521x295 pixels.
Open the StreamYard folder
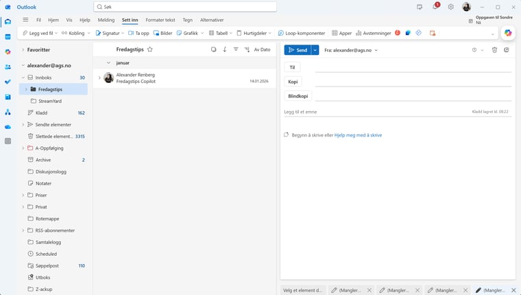[x=53, y=101]
